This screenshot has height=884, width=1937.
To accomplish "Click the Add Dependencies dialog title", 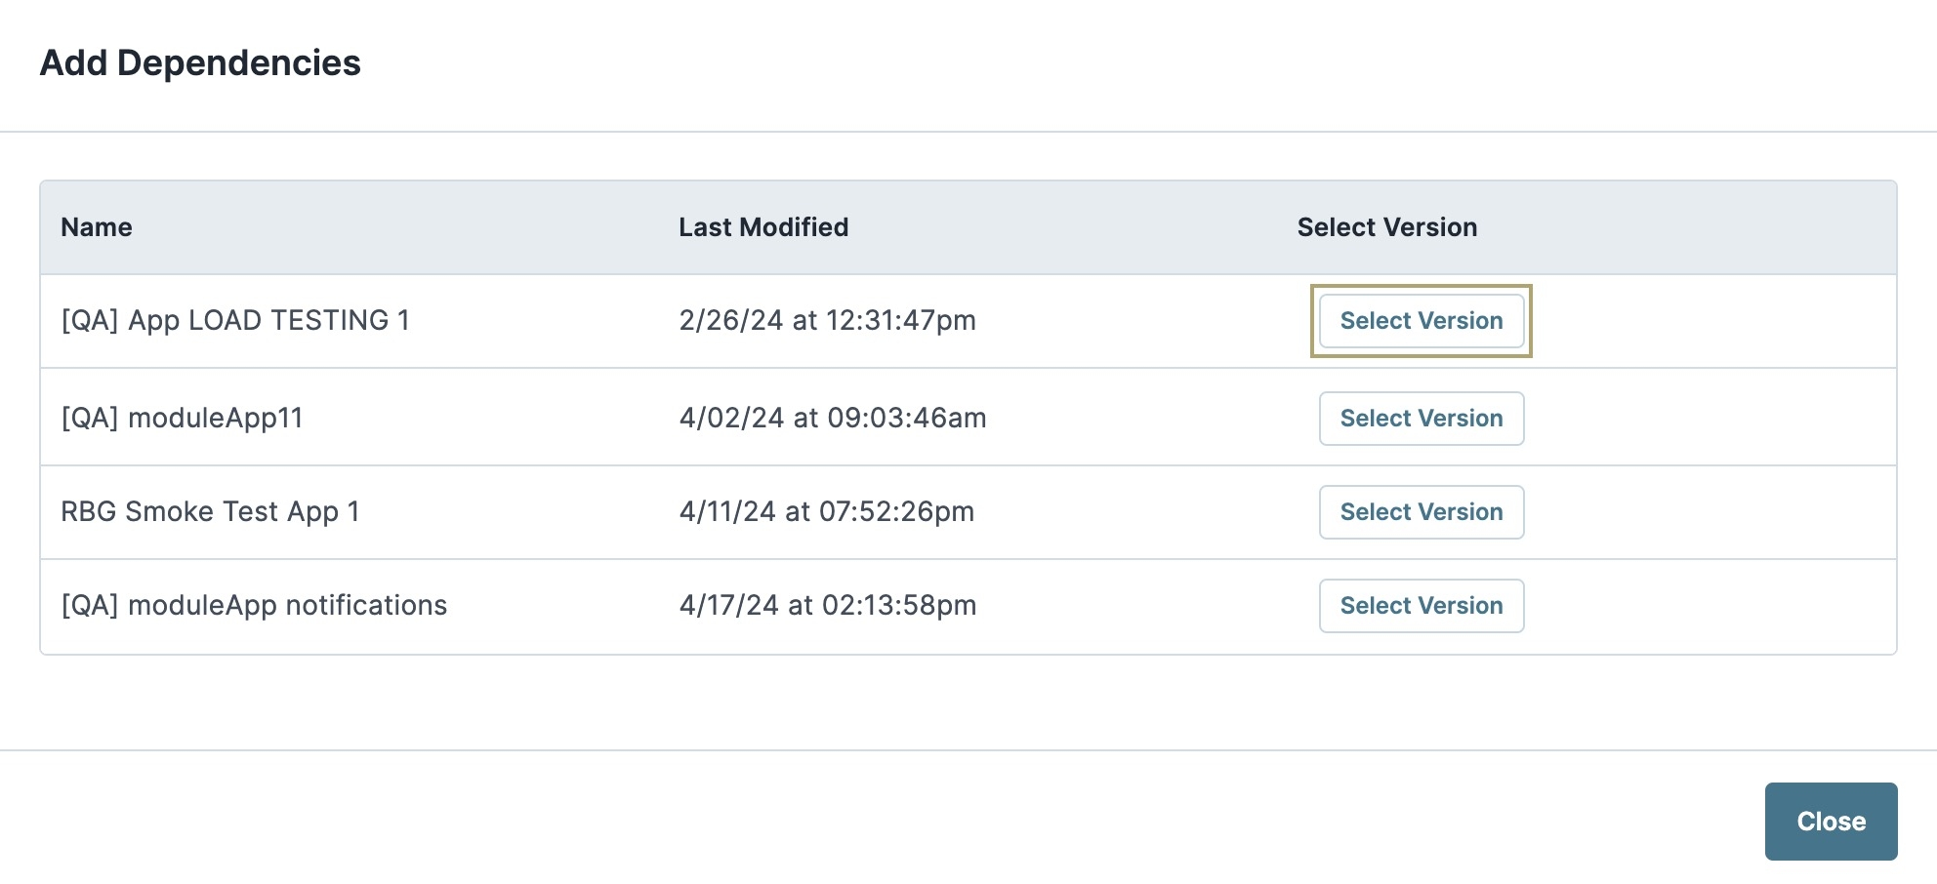I will tap(200, 63).
